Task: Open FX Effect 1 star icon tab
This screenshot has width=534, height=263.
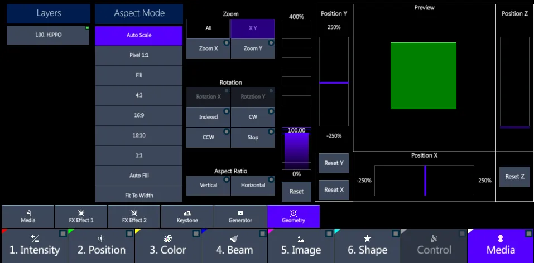Action: click(81, 216)
